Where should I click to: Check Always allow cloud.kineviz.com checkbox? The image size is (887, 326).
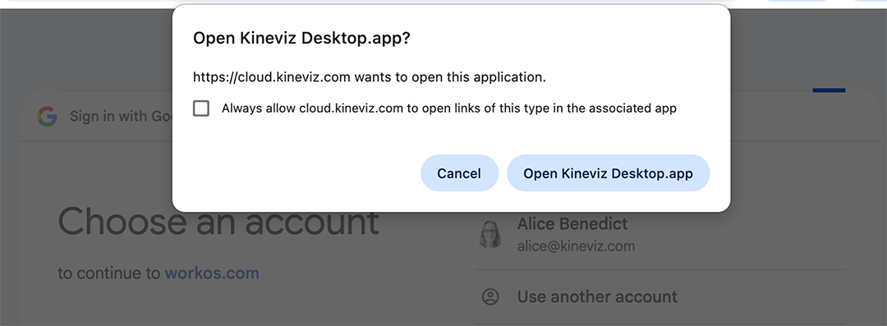tap(201, 108)
